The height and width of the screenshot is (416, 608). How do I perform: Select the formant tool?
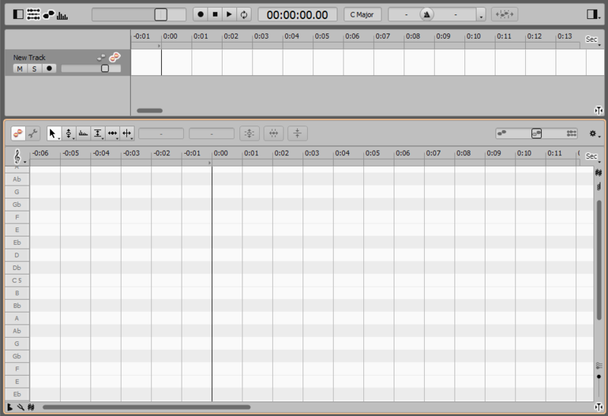pos(84,134)
